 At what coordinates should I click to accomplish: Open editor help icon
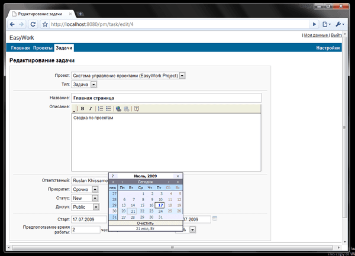coord(136,109)
